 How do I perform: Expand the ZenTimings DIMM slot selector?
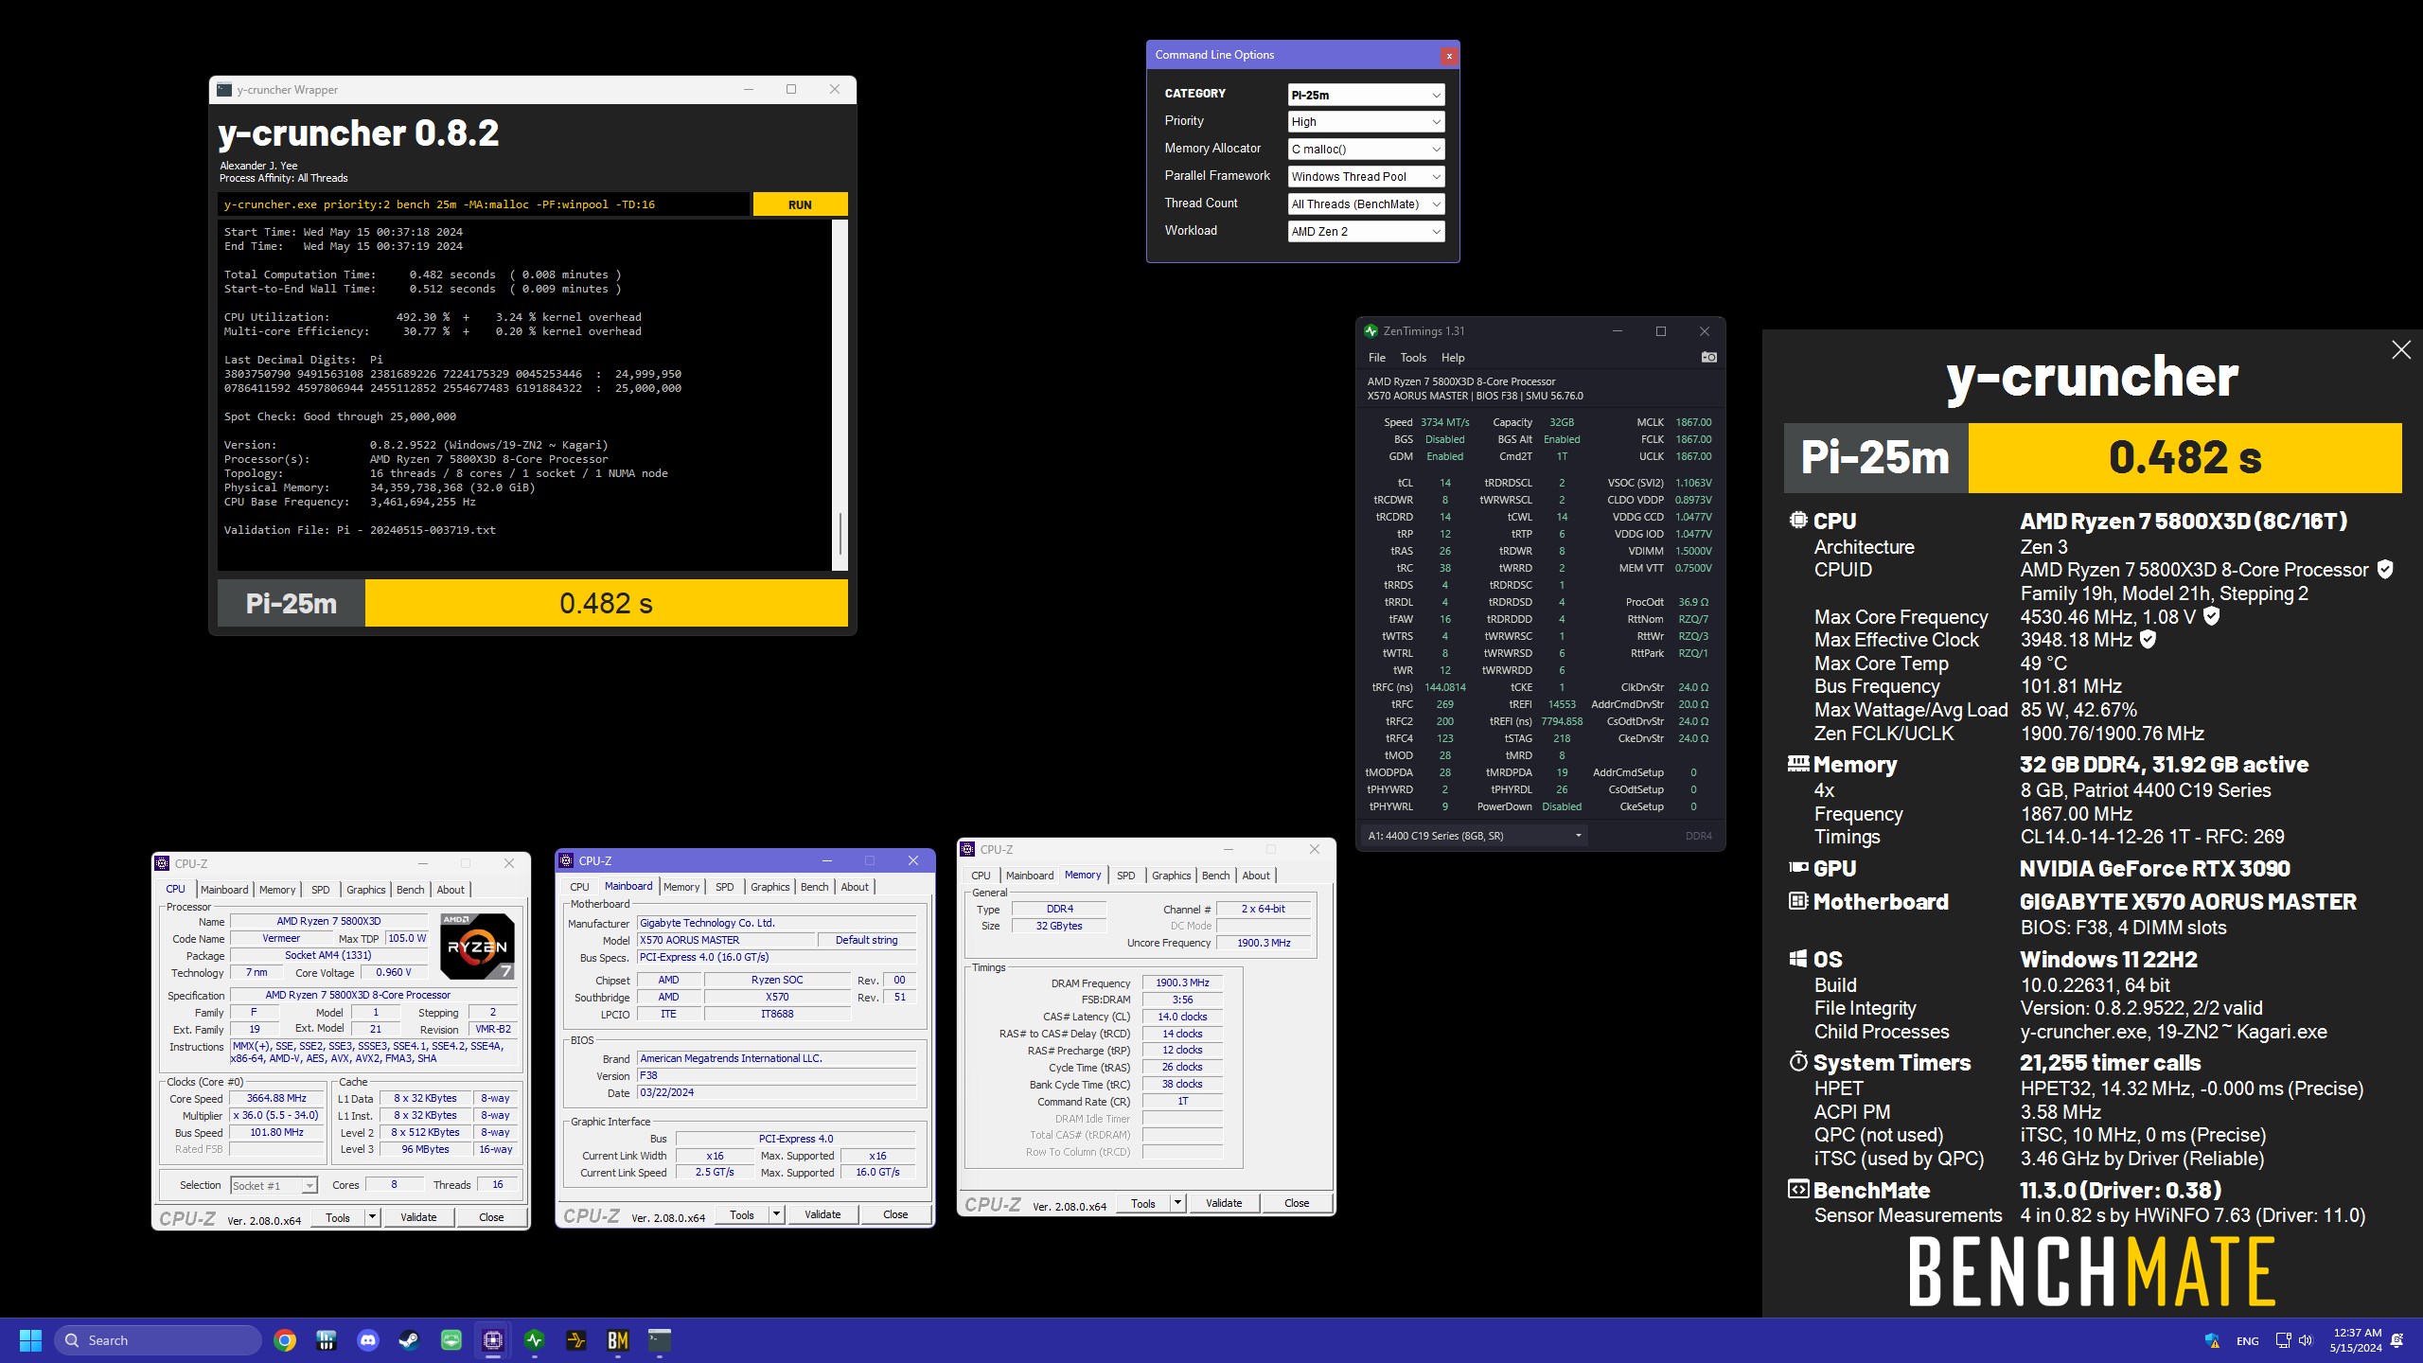[1475, 836]
